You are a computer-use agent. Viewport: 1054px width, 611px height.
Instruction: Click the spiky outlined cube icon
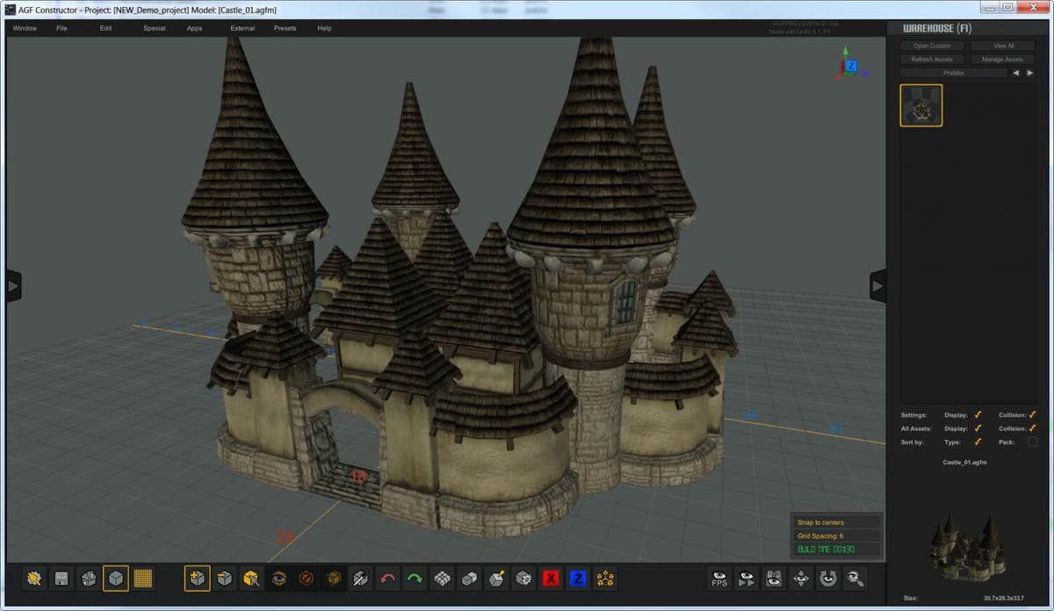click(x=524, y=578)
